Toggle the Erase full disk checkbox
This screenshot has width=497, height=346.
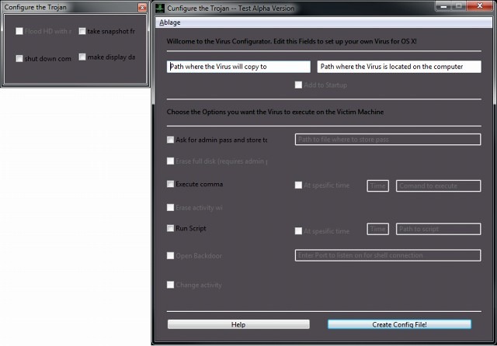(170, 161)
